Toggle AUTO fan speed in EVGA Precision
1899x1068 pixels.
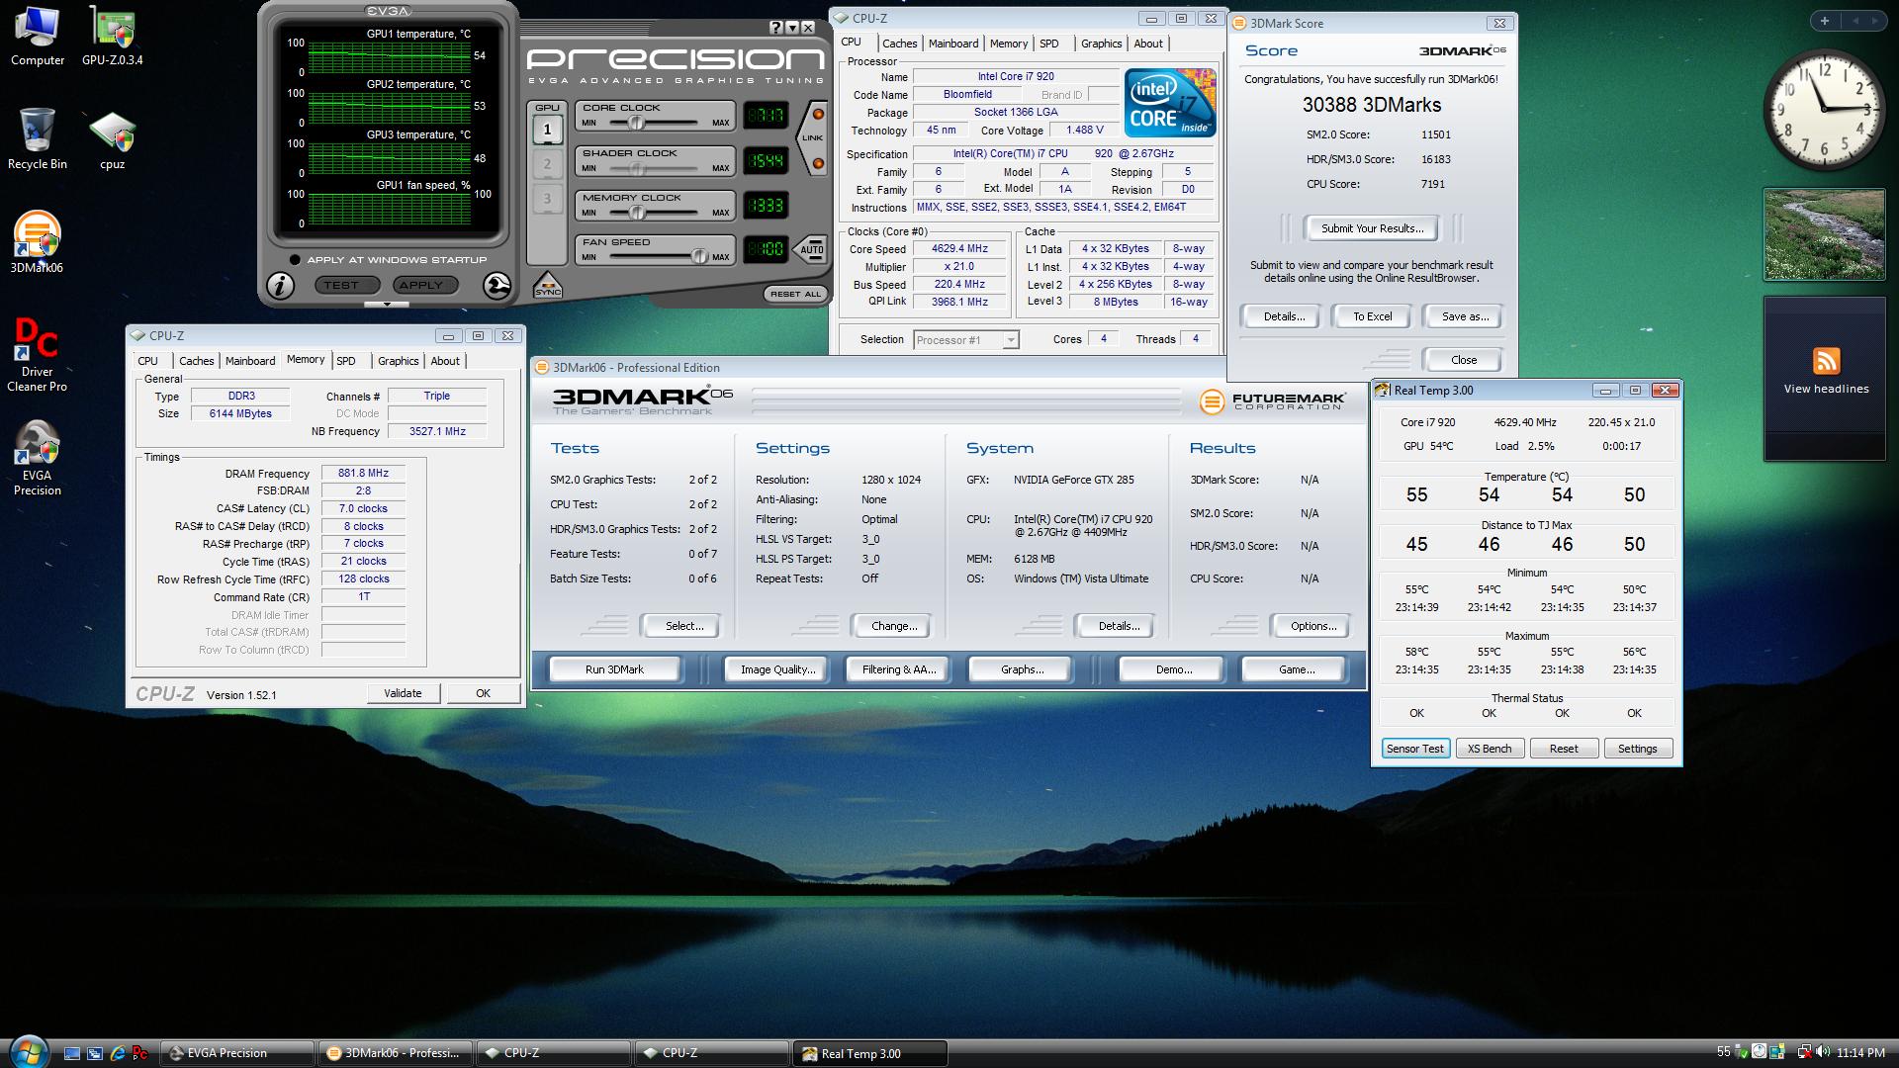pyautogui.click(x=811, y=248)
